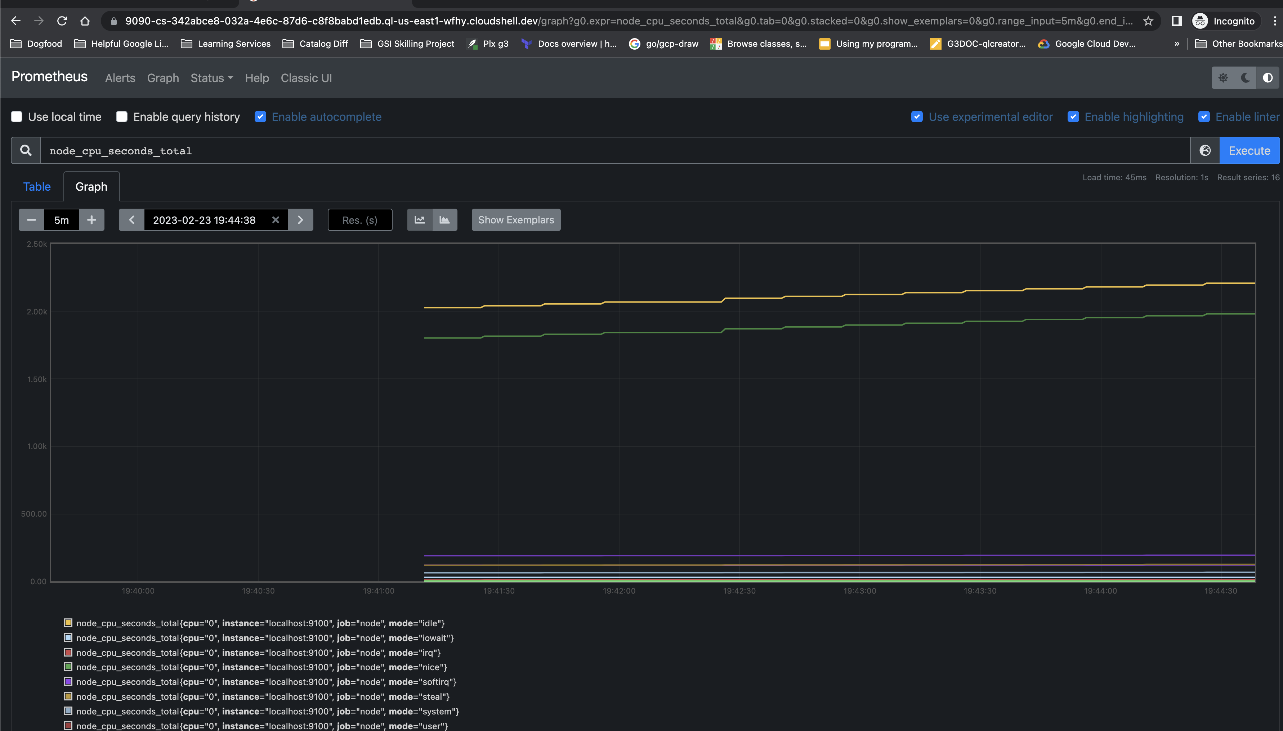Click the metrics explorer globe icon
Viewport: 1283px width, 731px height.
click(x=1204, y=151)
